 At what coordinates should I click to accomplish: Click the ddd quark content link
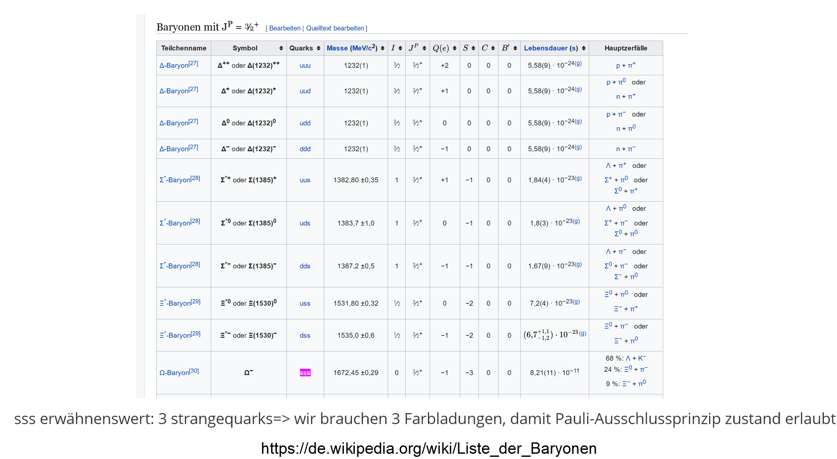coord(305,149)
